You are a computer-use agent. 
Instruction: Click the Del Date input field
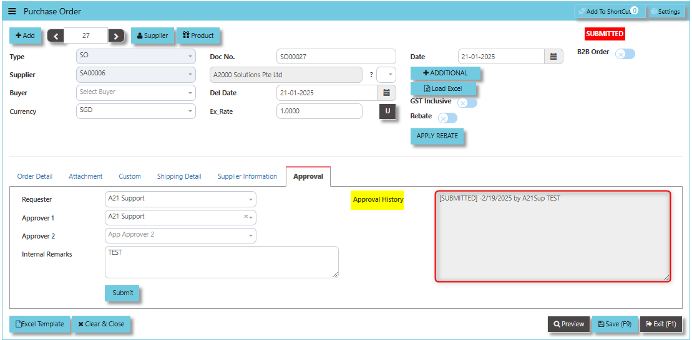point(326,93)
